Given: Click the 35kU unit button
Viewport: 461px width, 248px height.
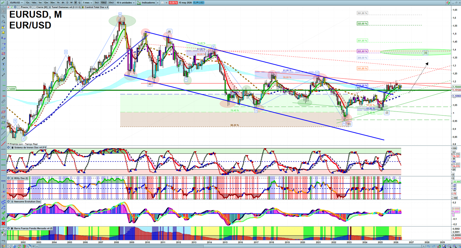Looking at the screenshot, I should pos(111,3).
